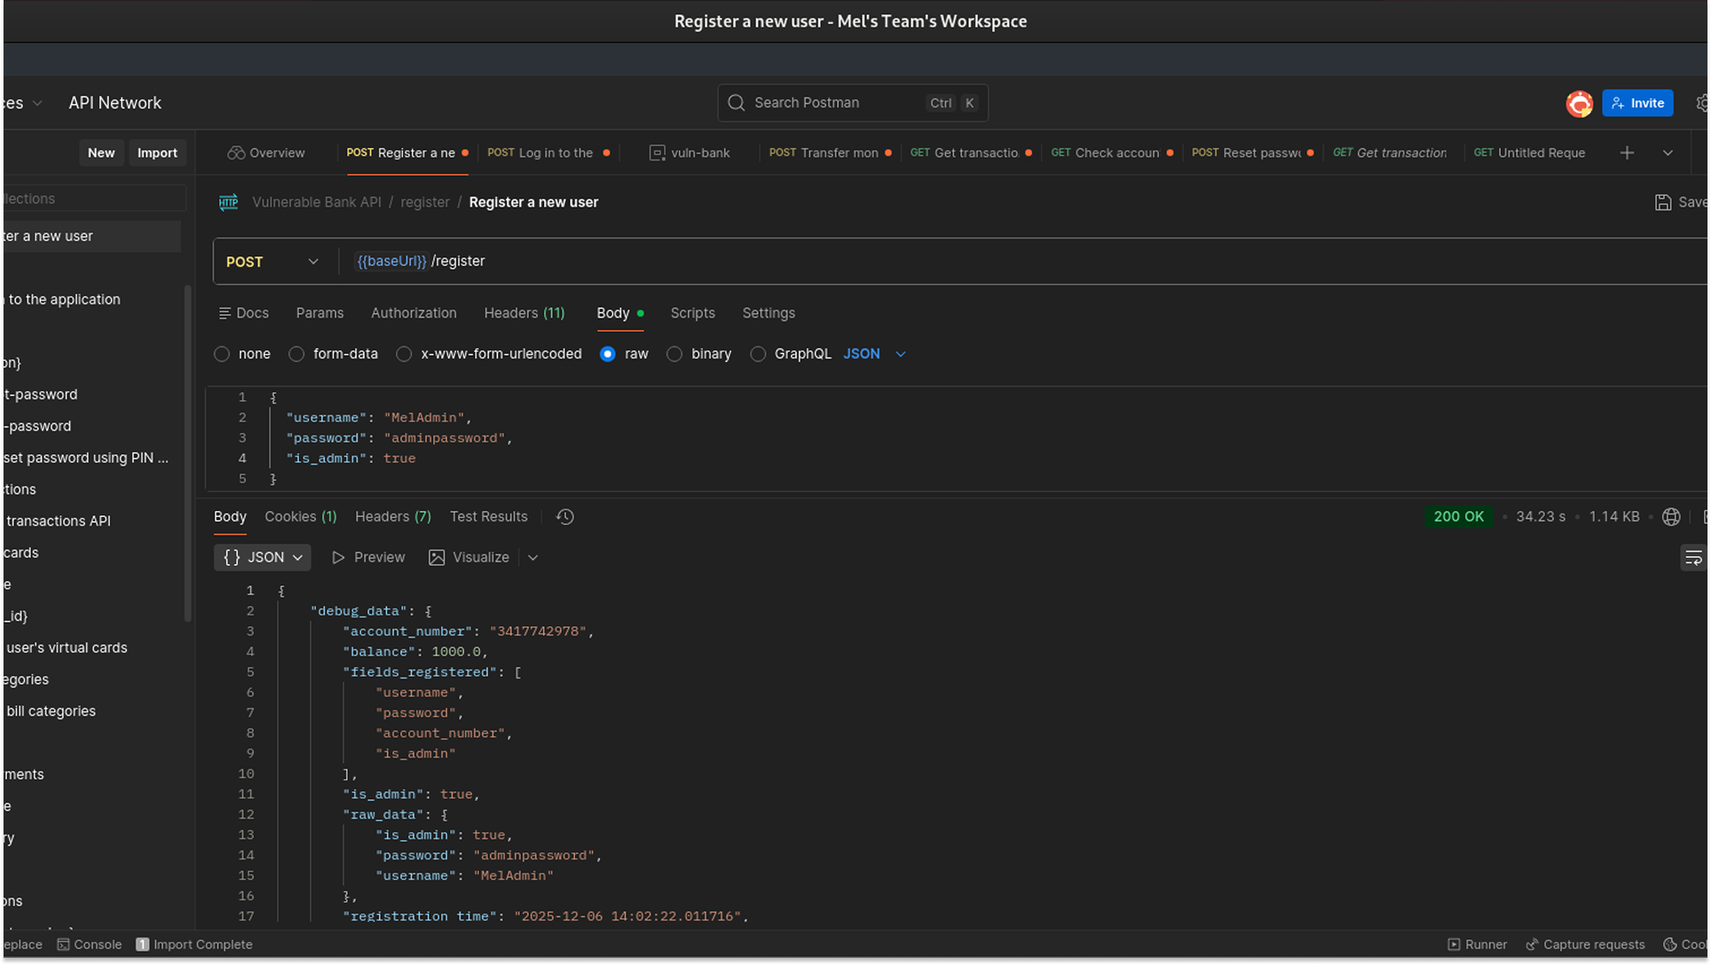1711x965 pixels.
Task: Open Console from the status bar
Action: (90, 945)
